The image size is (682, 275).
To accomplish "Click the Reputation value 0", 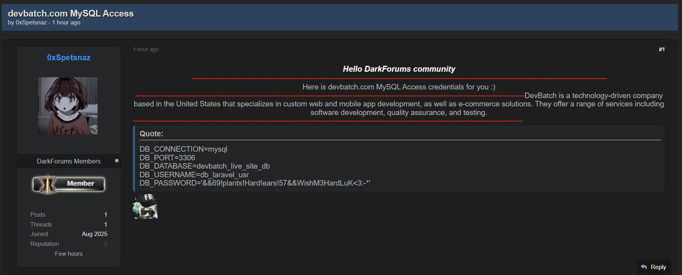I will click(x=105, y=244).
